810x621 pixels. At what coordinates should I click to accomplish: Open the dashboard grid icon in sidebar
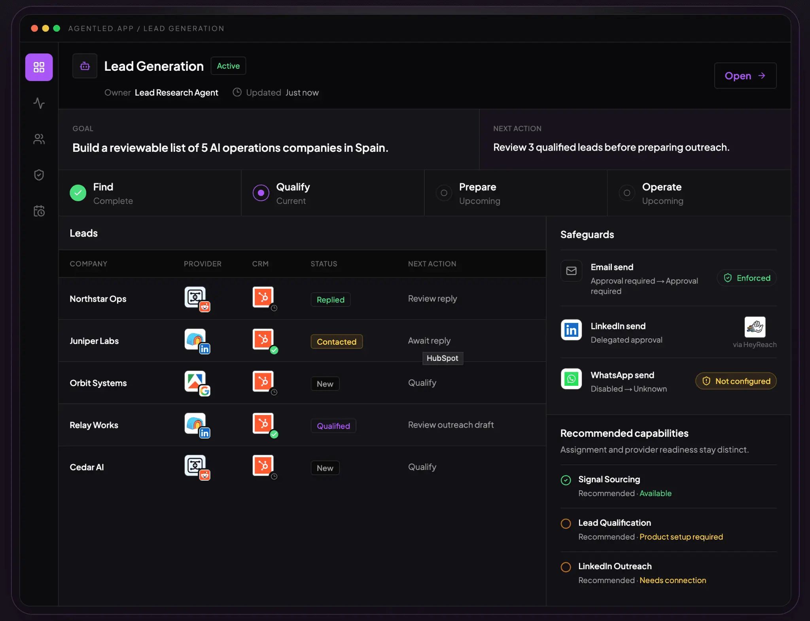tap(39, 67)
